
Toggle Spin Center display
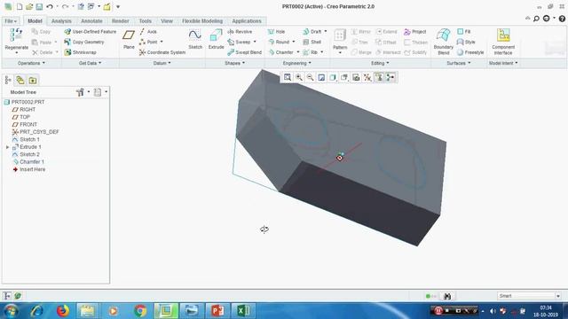(x=390, y=77)
